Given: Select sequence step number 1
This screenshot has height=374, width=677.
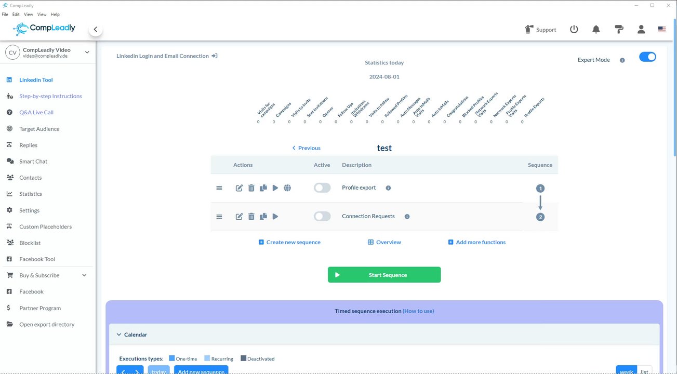Looking at the screenshot, I should (x=540, y=189).
